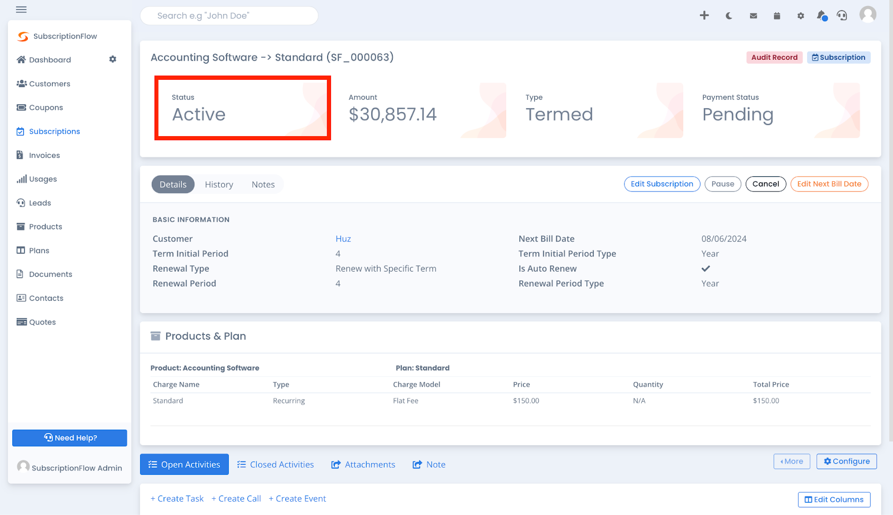Click the headset support icon

[x=842, y=16]
